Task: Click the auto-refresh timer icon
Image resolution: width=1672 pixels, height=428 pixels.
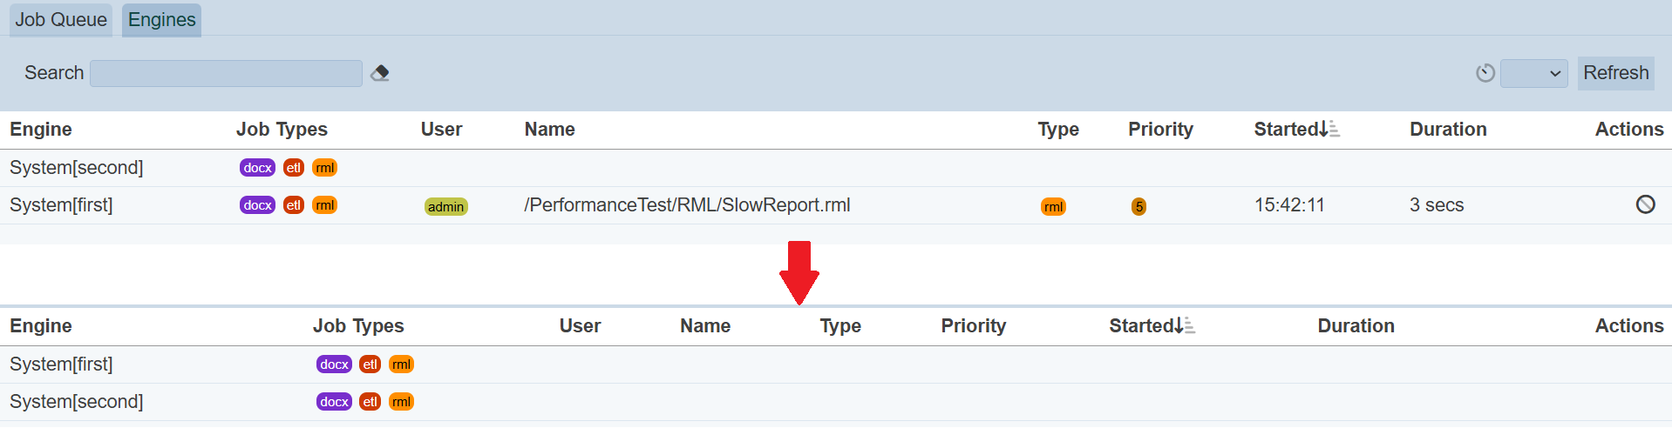Action: pos(1485,73)
